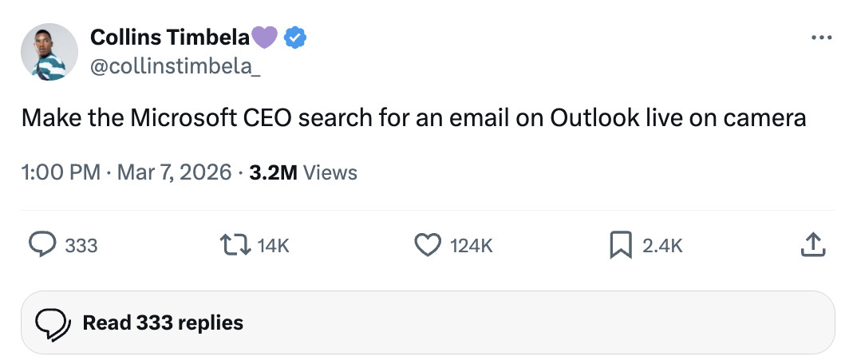This screenshot has width=849, height=364.
Task: Click the 3.2M Views count
Action: (x=303, y=172)
